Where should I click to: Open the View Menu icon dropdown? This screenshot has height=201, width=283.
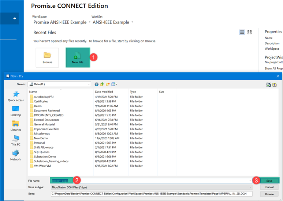[x=114, y=84]
